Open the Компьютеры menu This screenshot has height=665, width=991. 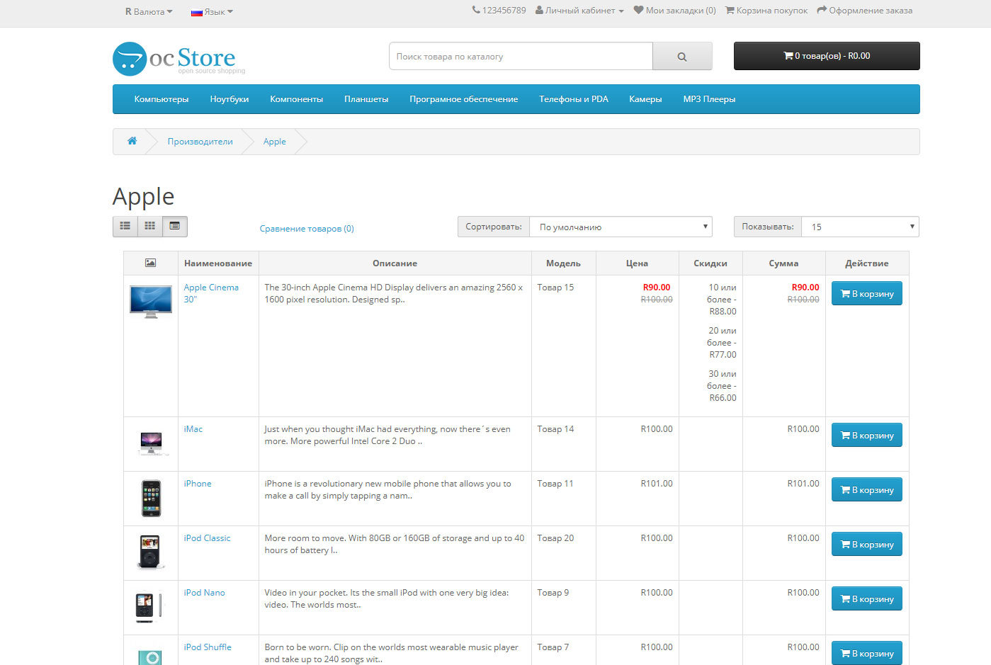tap(162, 99)
